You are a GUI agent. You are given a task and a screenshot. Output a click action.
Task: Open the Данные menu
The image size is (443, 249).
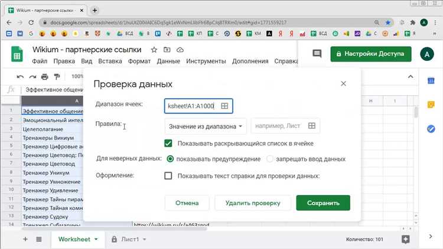(x=168, y=61)
